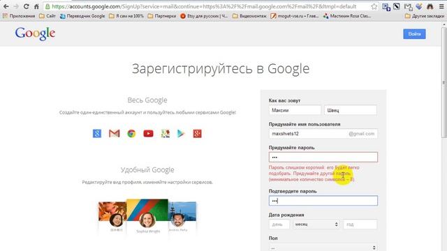
Task: Open the Chrome menu hamburger icon
Action: pyautogui.click(x=441, y=6)
